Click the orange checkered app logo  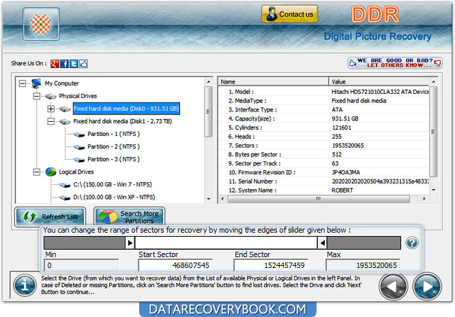pyautogui.click(x=41, y=24)
